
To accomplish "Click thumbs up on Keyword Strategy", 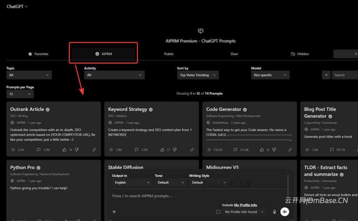I will [x=162, y=150].
